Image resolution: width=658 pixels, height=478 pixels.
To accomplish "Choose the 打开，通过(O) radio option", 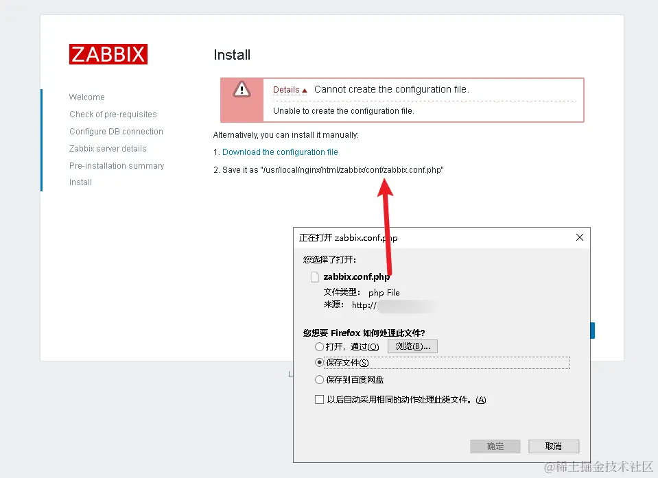I will click(x=319, y=347).
